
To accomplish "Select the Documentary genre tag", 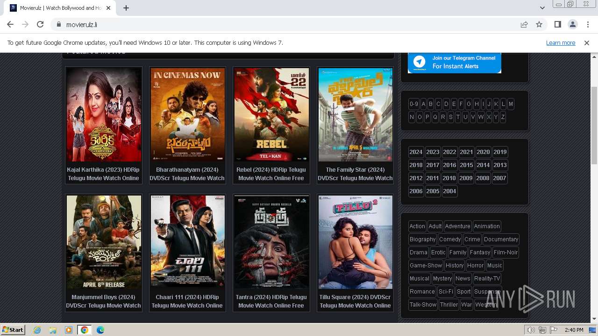I will click(501, 239).
